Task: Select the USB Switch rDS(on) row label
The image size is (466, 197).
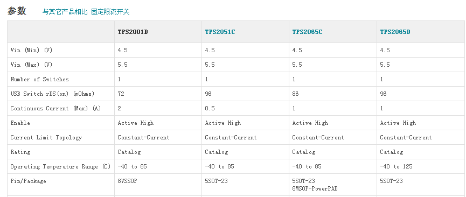Action: tap(52, 94)
